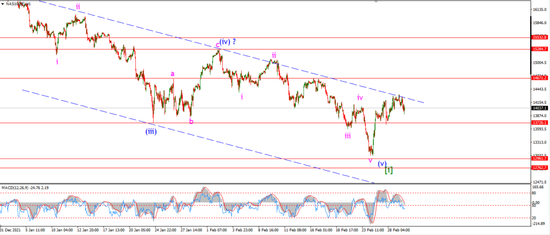The width and height of the screenshot is (550, 235).
Task: Select the magenta 'c' label near the peak
Action: [x=218, y=44]
